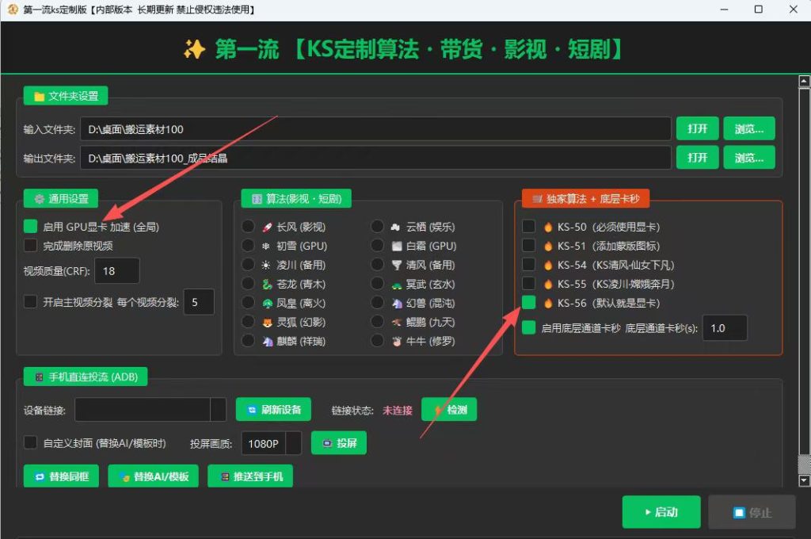The height and width of the screenshot is (539, 811).
Task: Click the 停止 button
Action: 752,512
